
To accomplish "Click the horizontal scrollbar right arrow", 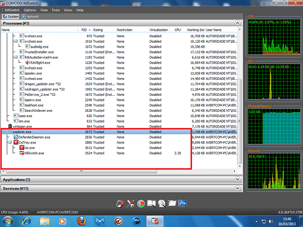I will coord(234,171).
